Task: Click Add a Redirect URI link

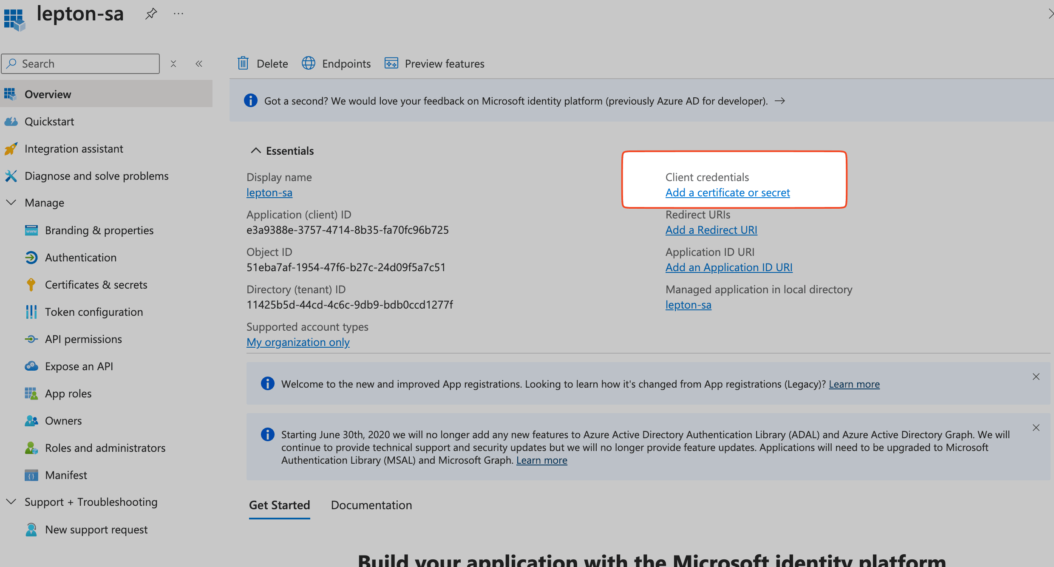Action: tap(711, 229)
